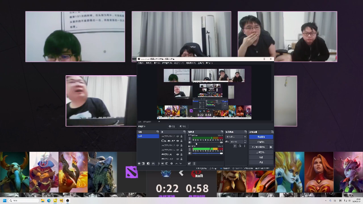Open the Tools menu in OBS menu bar
This screenshot has width=363, height=204.
[201, 63]
